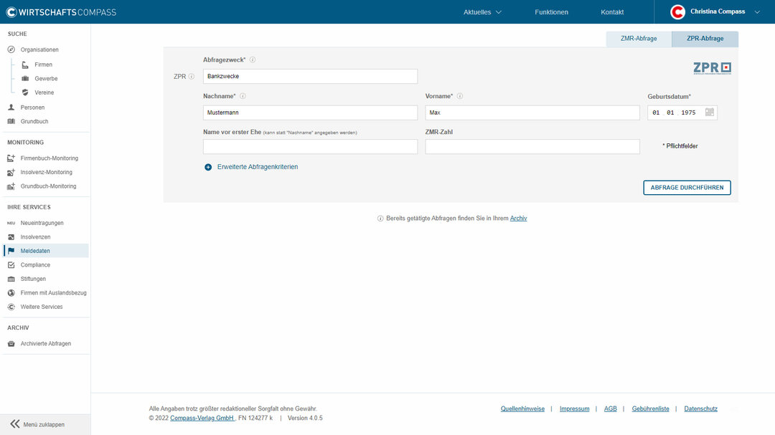
Task: Click the Organisationen compass icon
Action: coord(11,49)
